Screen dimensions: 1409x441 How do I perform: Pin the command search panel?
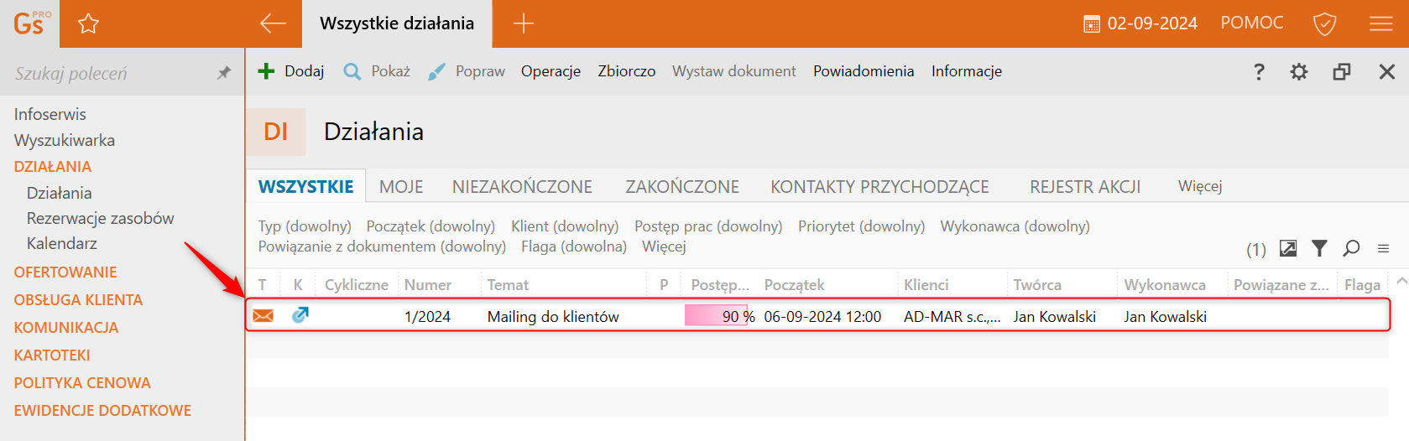tap(223, 73)
